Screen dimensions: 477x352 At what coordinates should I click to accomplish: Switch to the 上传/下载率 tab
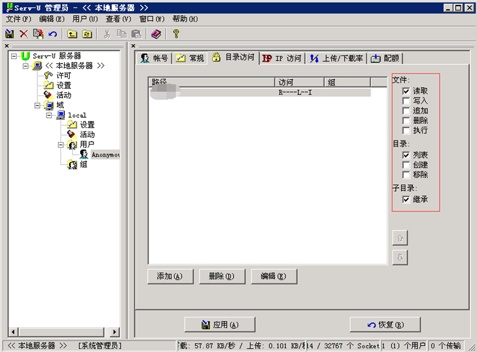pos(336,58)
